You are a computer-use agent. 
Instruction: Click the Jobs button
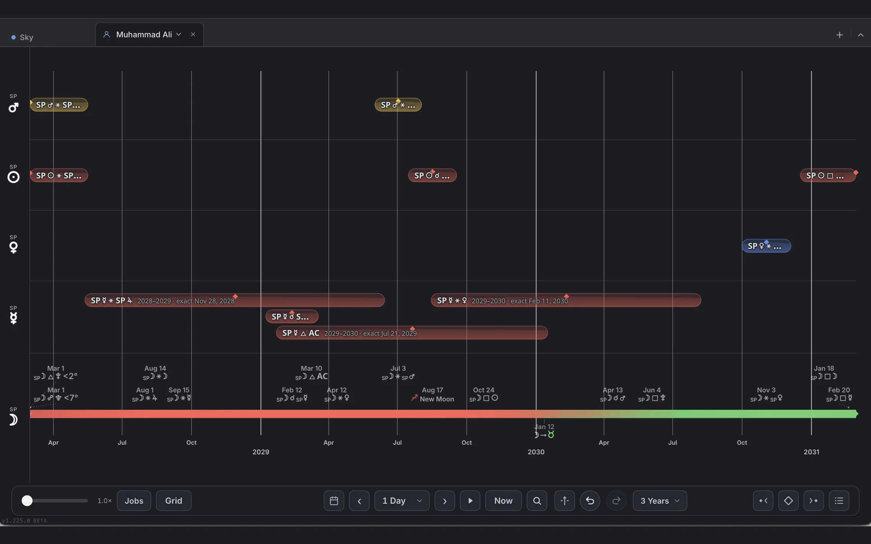tap(134, 500)
